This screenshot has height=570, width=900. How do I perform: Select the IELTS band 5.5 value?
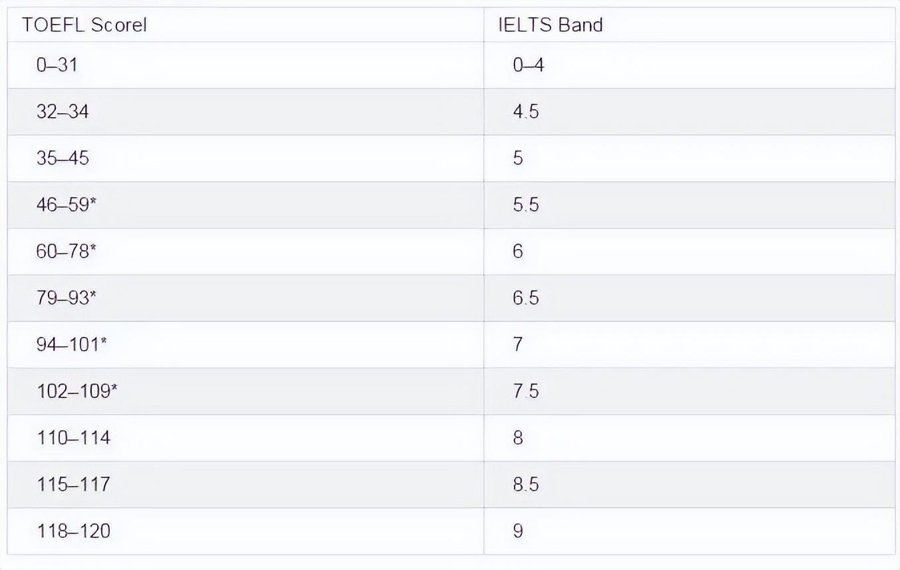(526, 204)
